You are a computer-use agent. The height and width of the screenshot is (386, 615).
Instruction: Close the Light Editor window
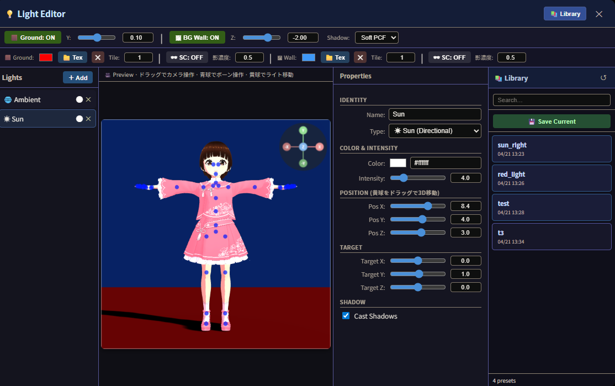click(599, 14)
